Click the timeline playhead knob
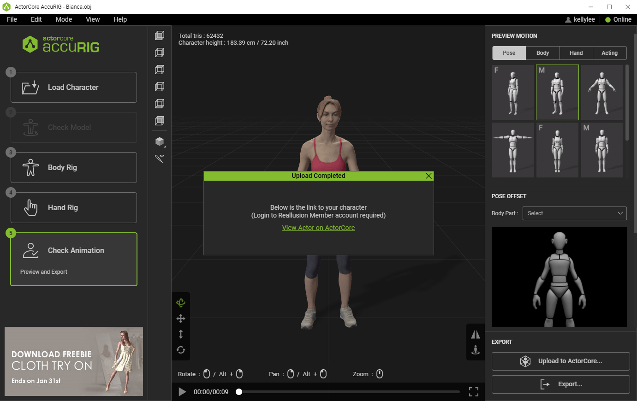Viewport: 637px width, 401px height. click(x=239, y=392)
